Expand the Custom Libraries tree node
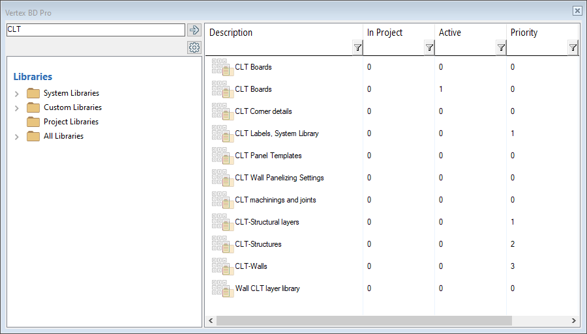 [17, 108]
